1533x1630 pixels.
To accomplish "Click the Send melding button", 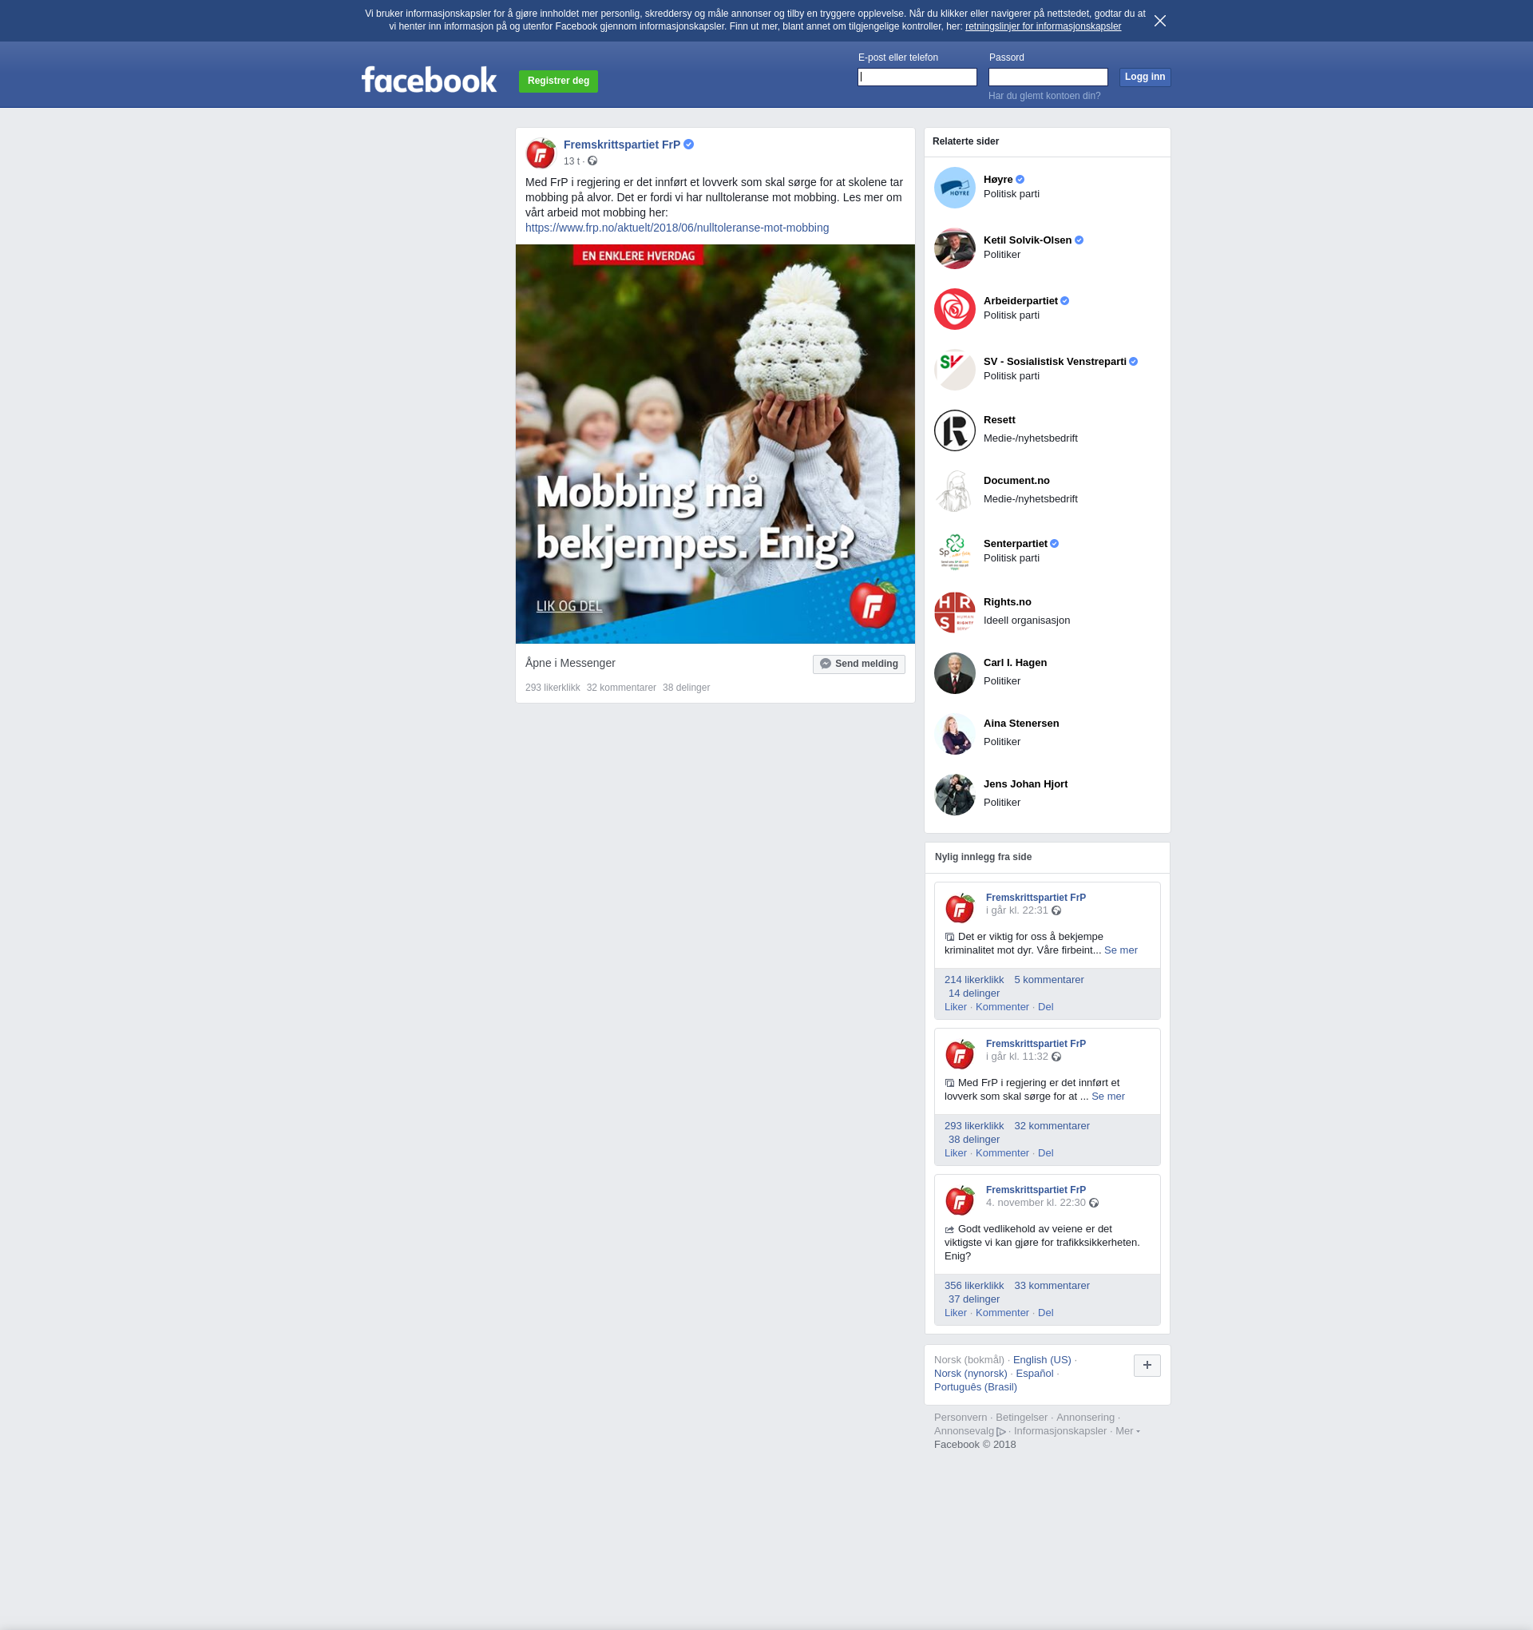I will [x=858, y=664].
